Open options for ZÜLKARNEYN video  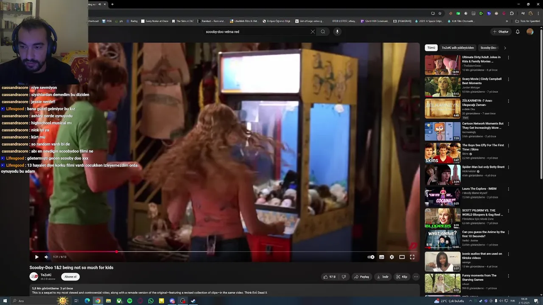click(x=508, y=101)
